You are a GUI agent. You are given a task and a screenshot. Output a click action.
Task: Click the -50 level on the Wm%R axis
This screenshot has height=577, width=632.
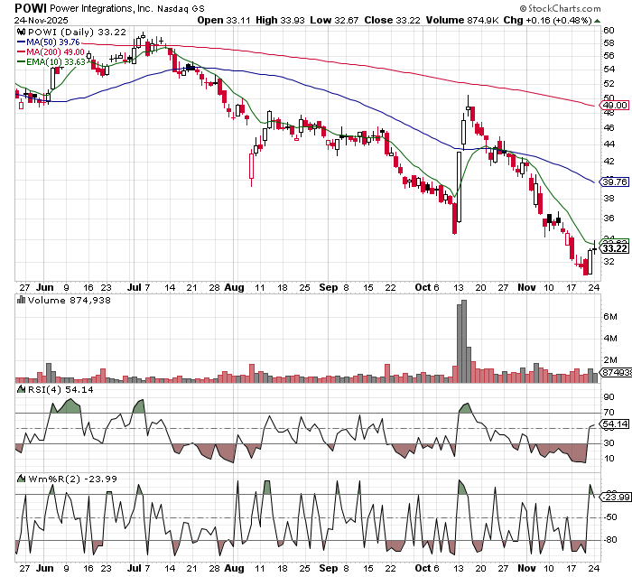point(609,517)
